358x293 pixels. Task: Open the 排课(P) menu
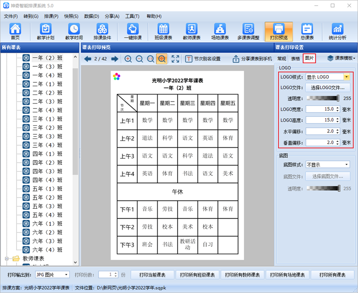[51, 16]
